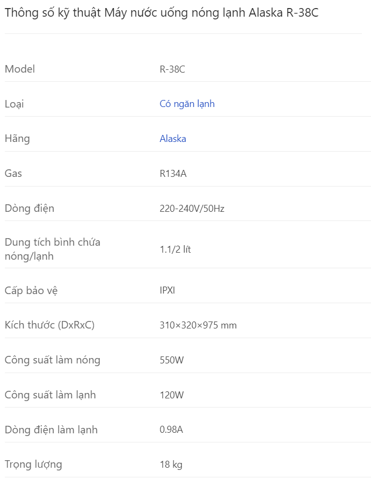Viewport: 371px width, 486px height.
Task: Click the 'Loại' row label
Action: 14,104
